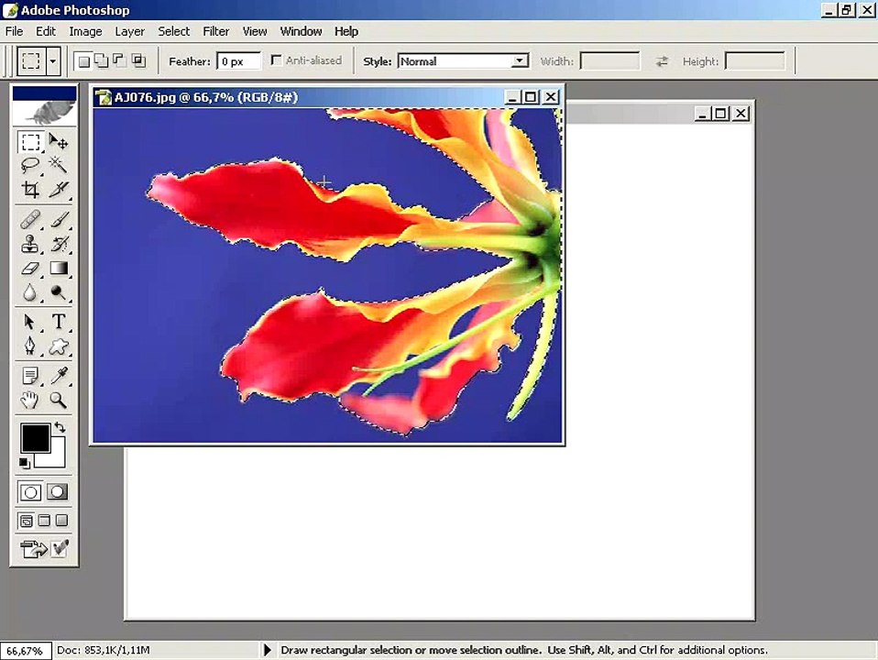Open the Style dropdown set to Normal

click(464, 61)
